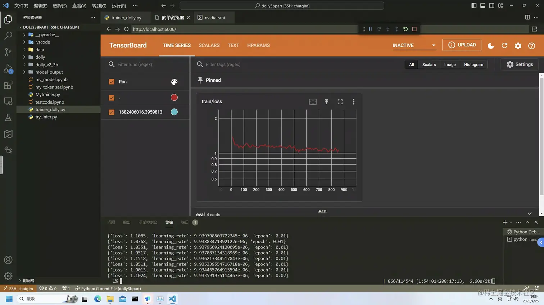
Task: Toggle primary side bar layout button
Action: click(474, 5)
